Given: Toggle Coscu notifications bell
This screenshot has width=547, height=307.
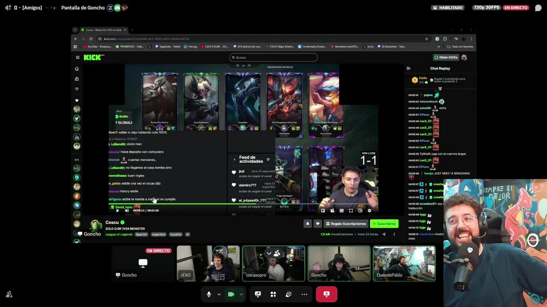Looking at the screenshot, I should [x=307, y=223].
